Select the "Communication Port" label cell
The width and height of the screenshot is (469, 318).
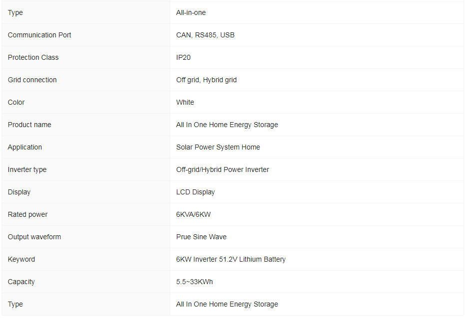tap(39, 35)
